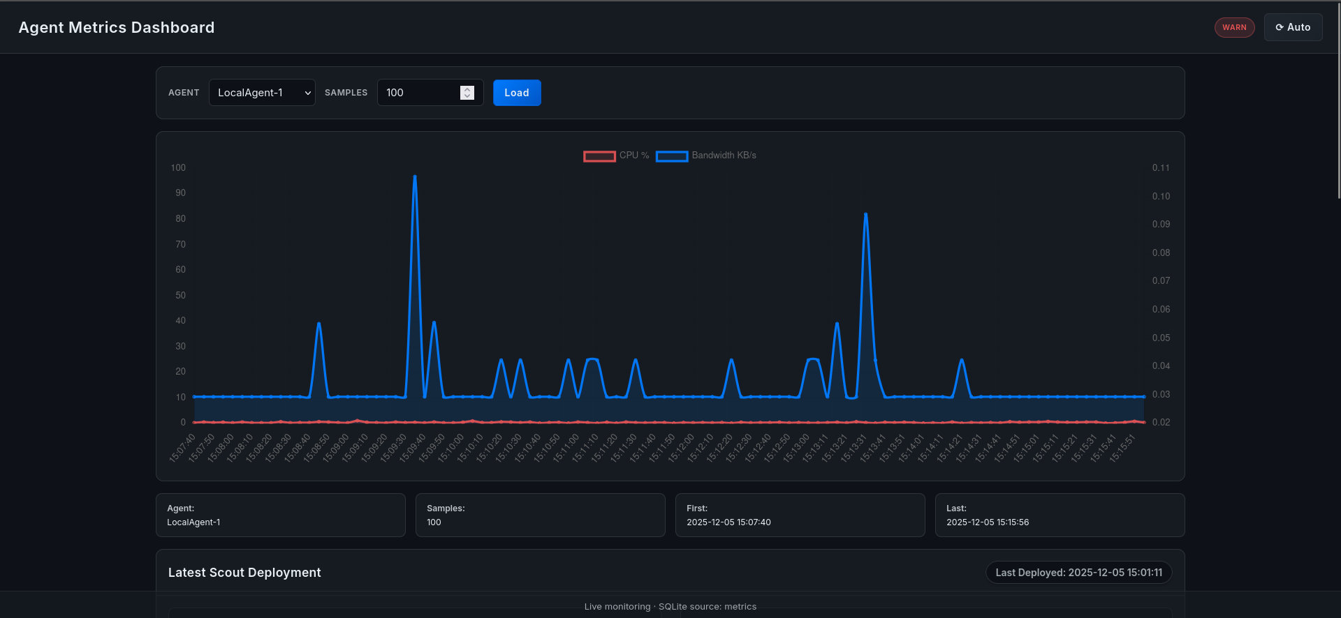
Task: Click the Auto refresh button
Action: tap(1293, 27)
